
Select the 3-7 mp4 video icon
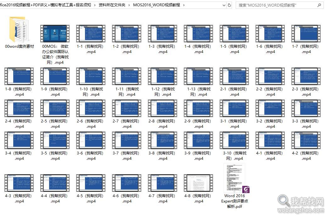point(127,140)
